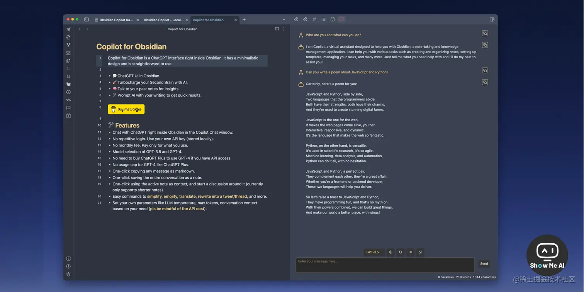Click '1314 characters' in status bar
584x292 pixels.
[484, 277]
